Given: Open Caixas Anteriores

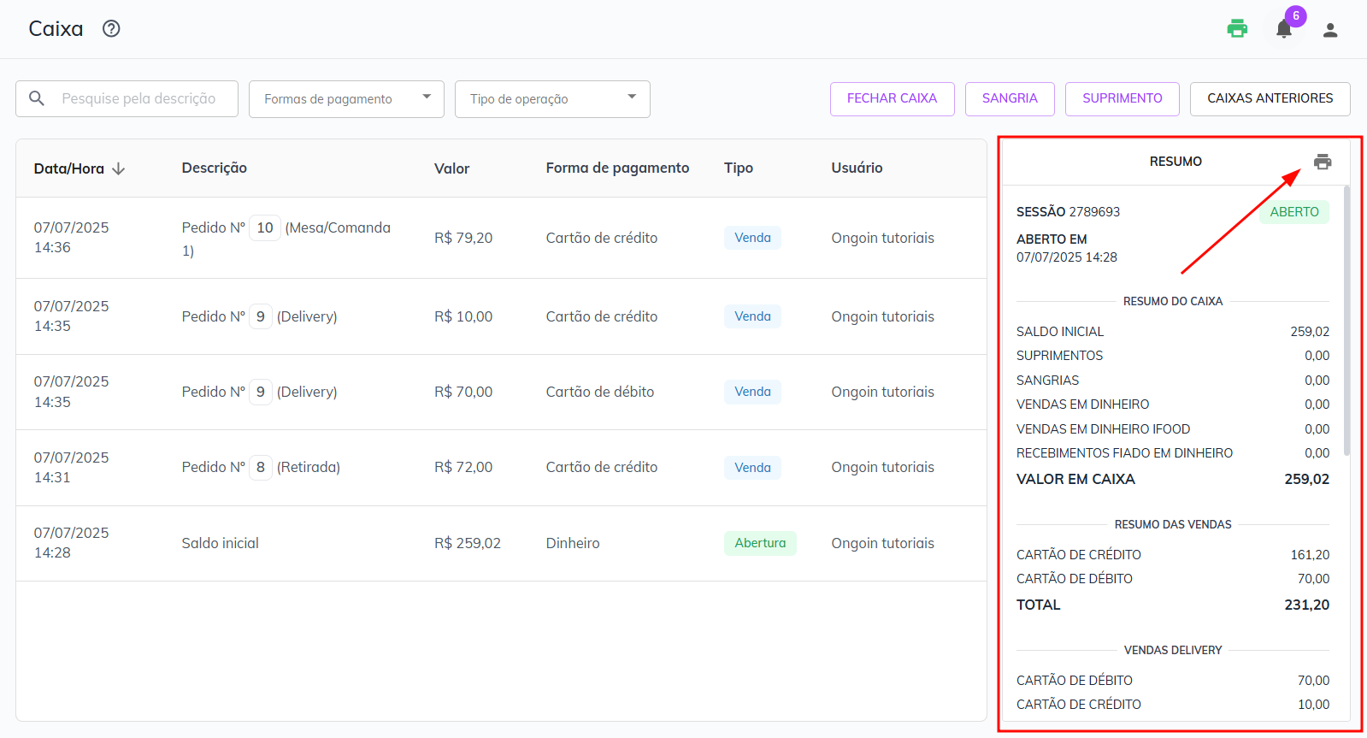Looking at the screenshot, I should tap(1270, 99).
